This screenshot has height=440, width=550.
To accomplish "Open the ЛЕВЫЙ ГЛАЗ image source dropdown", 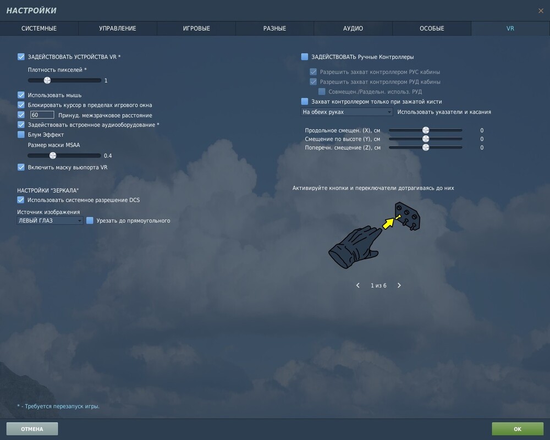I will (50, 221).
